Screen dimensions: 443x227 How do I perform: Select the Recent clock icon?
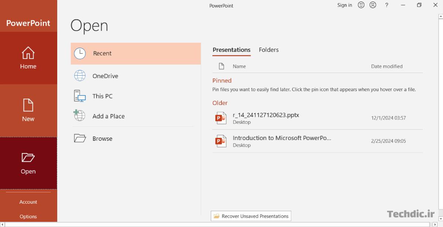click(x=80, y=53)
